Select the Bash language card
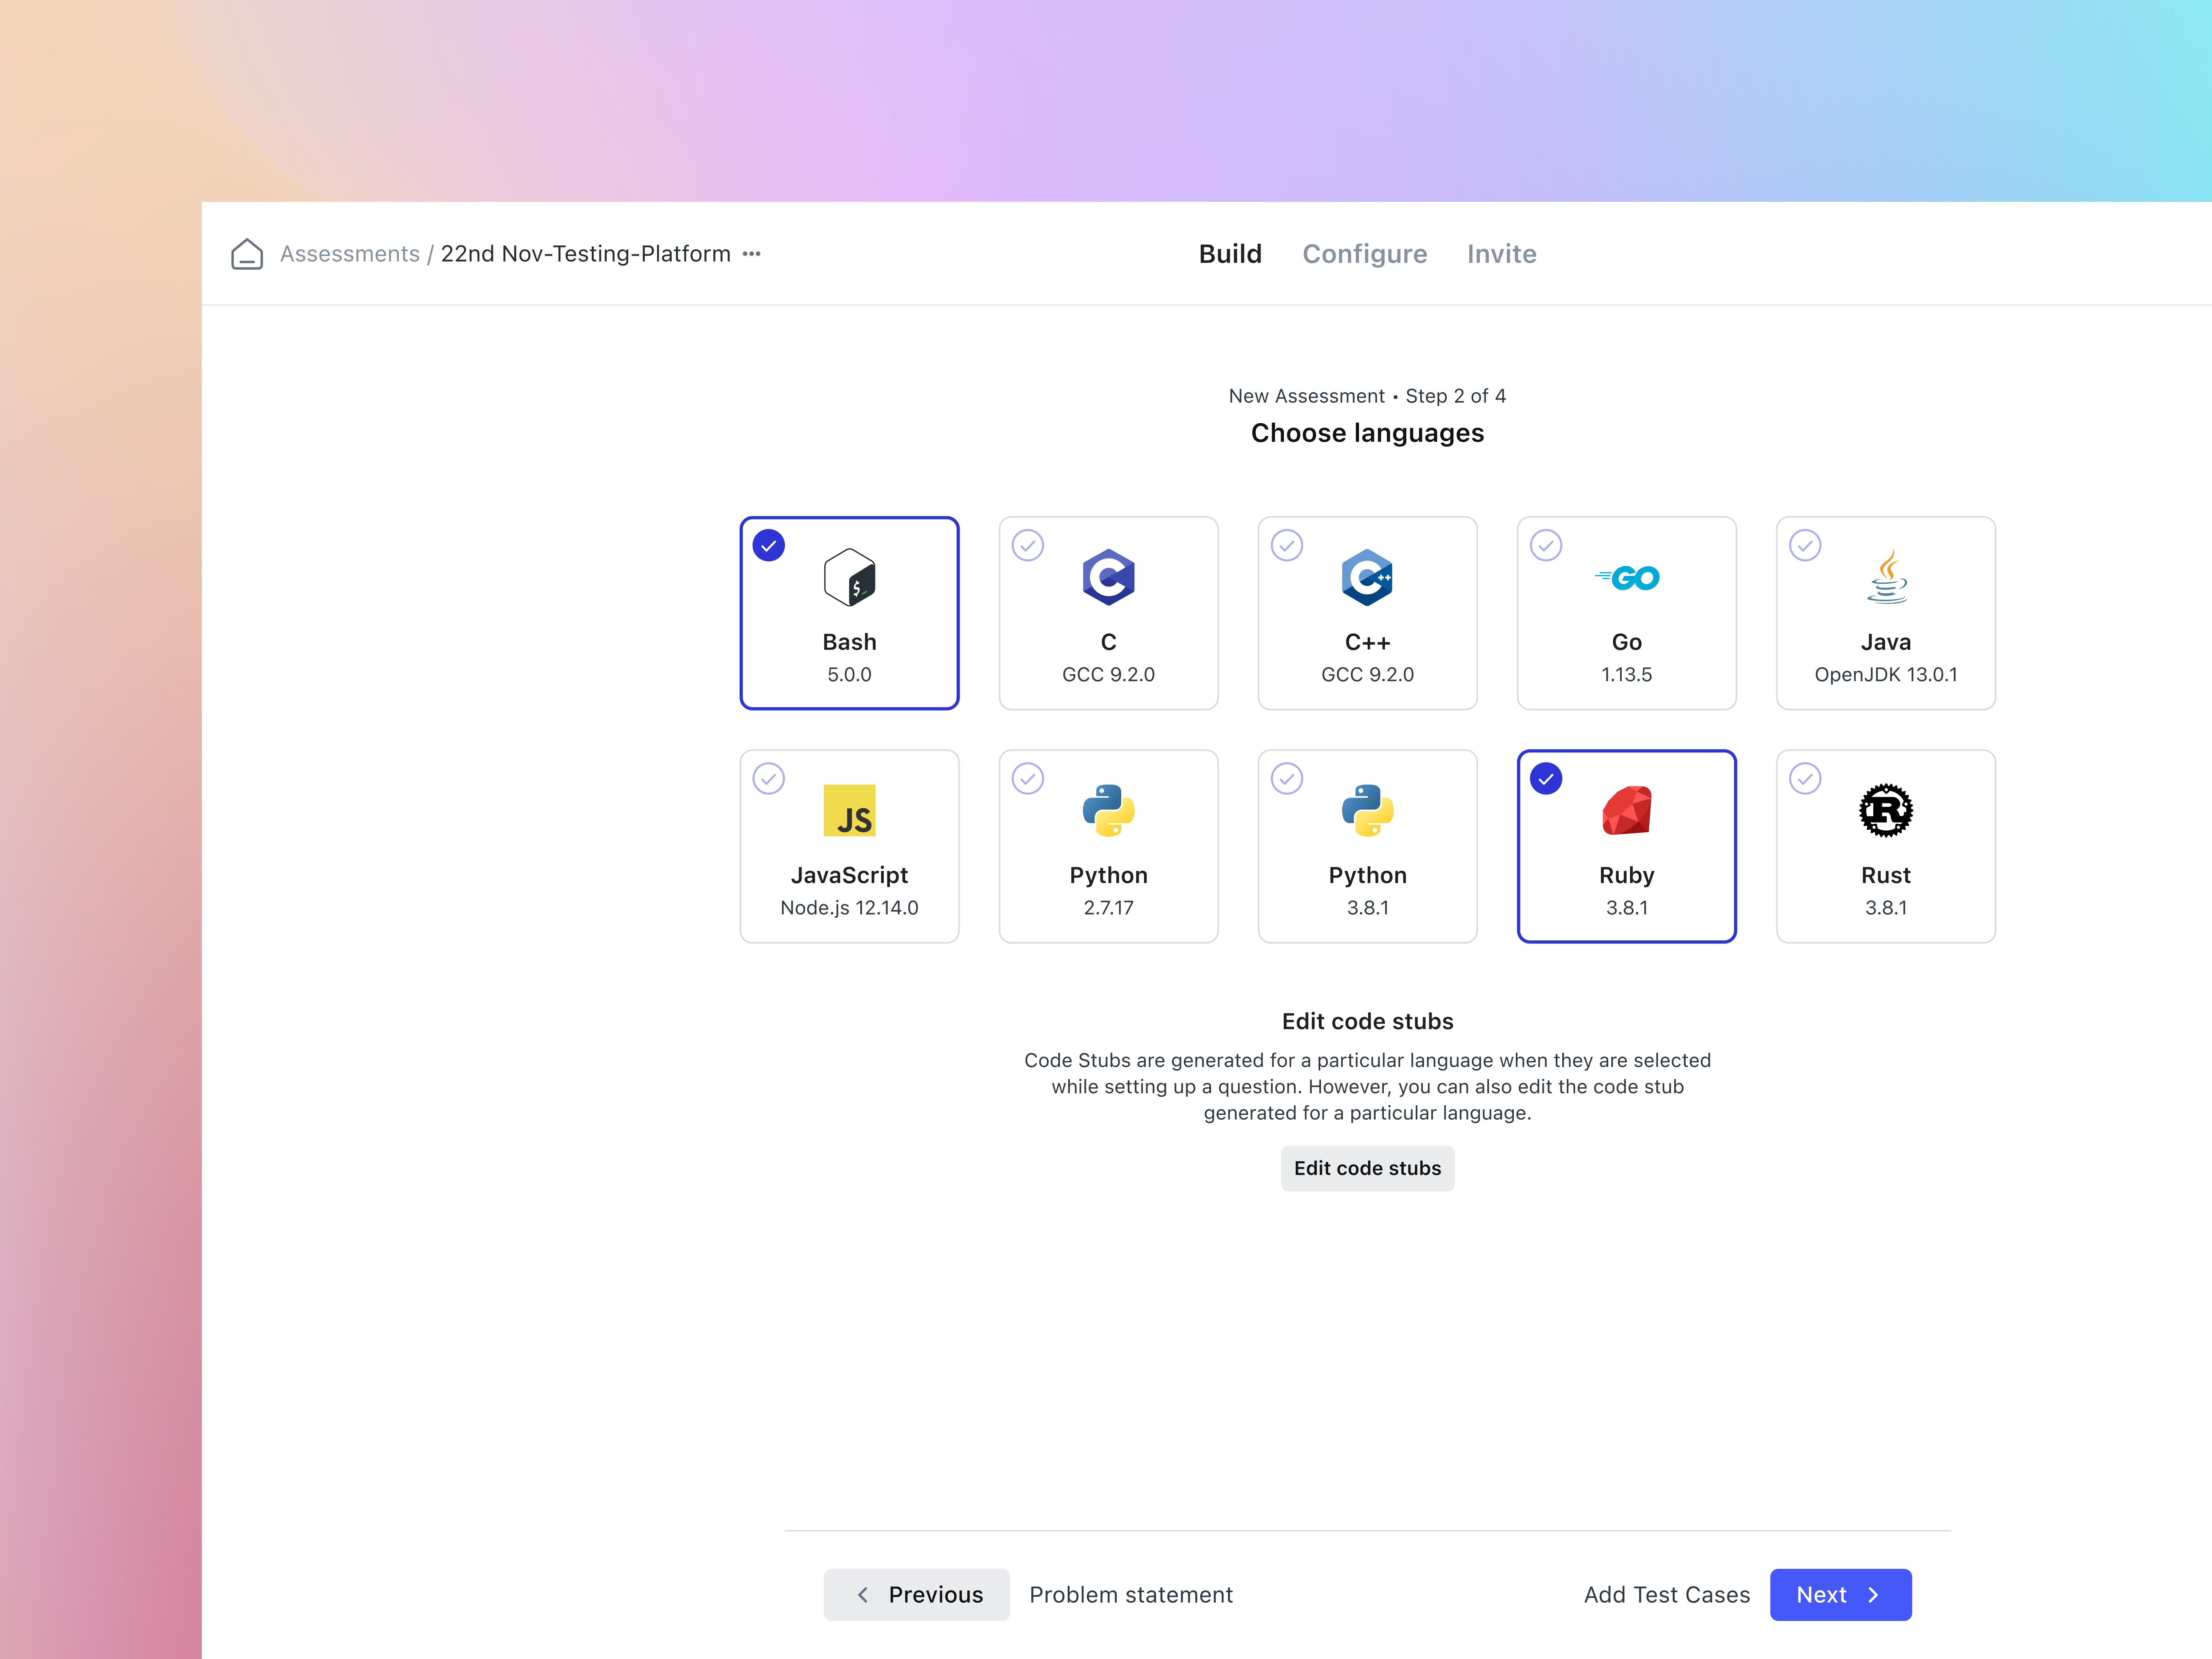 (x=849, y=613)
